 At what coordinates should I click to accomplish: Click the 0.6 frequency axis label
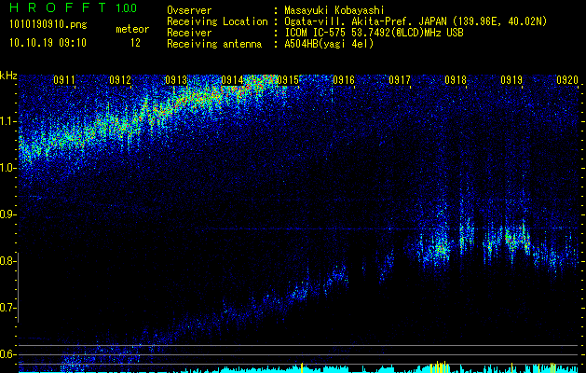(x=7, y=354)
